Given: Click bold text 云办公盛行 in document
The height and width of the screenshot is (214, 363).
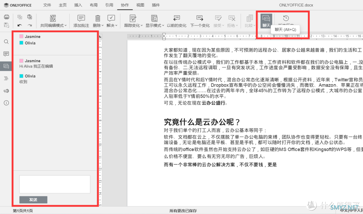Looking at the screenshot, I should point(213,103).
